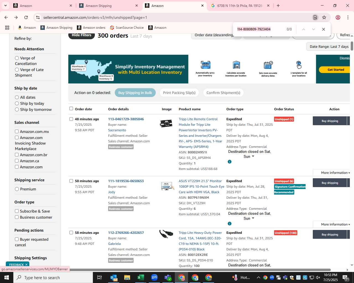Image resolution: width=354 pixels, height=283 pixels.
Task: Open the Chrome profile avatar icon
Action: 338,17
